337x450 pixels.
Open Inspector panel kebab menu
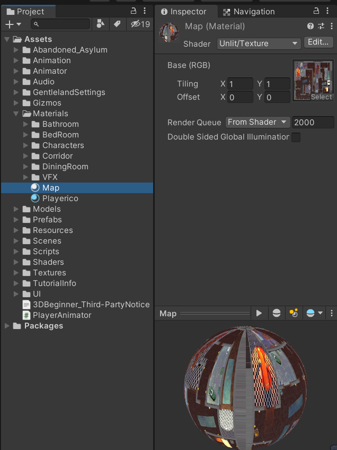327,11
